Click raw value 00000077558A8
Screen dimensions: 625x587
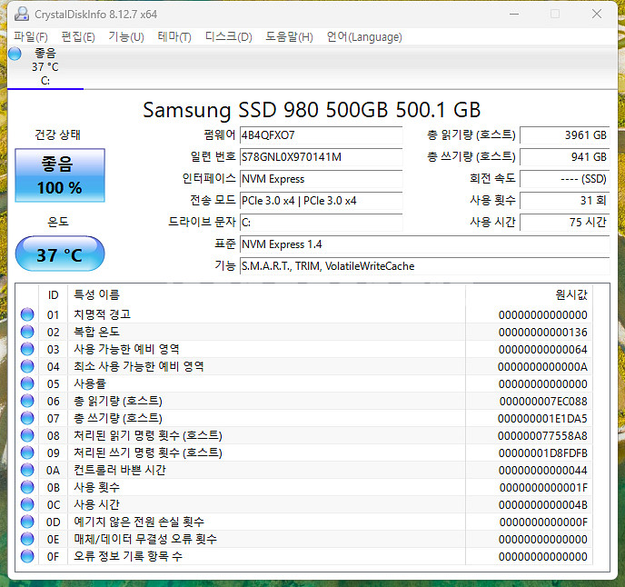542,435
